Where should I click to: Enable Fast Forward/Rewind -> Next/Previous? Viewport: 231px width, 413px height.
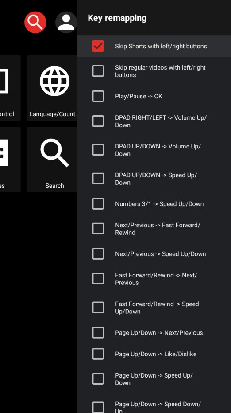pos(154,279)
